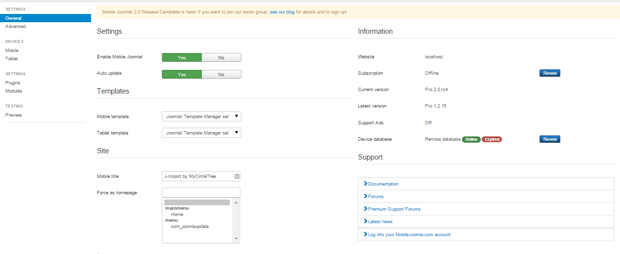Screen dimensions: 620x254
Task: Set Enable Mobile Joomla! to No
Action: pyautogui.click(x=221, y=57)
